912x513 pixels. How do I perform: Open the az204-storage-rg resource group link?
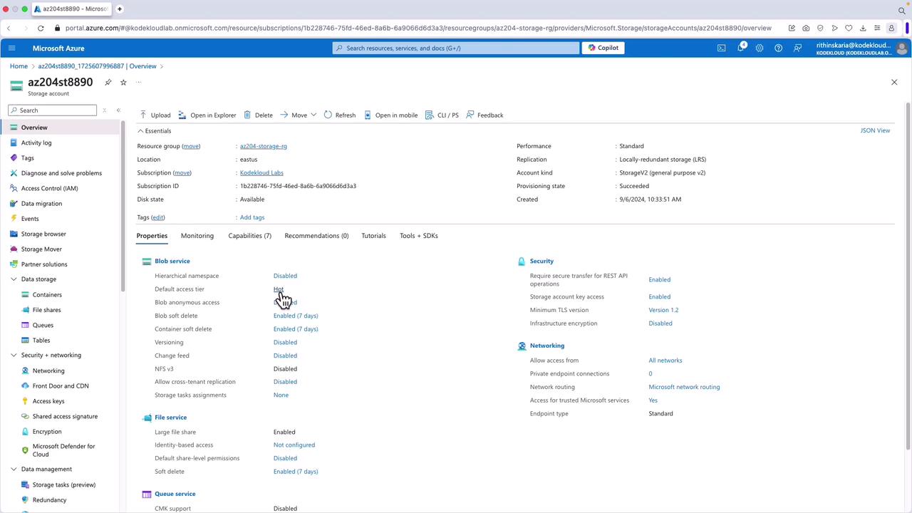coord(264,146)
